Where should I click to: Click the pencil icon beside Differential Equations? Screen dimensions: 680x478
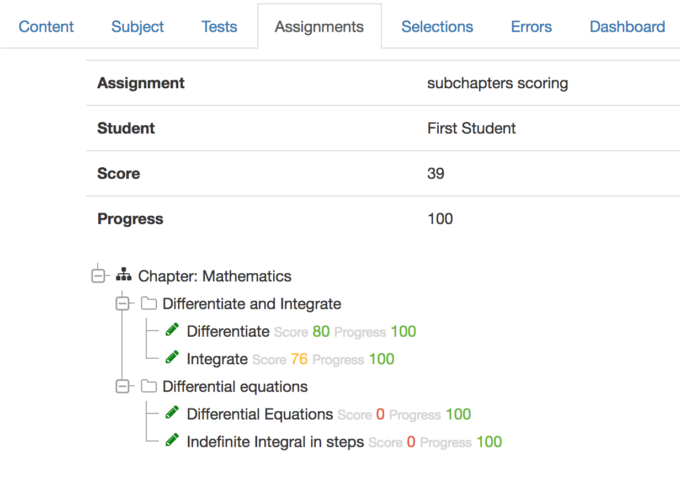click(172, 412)
